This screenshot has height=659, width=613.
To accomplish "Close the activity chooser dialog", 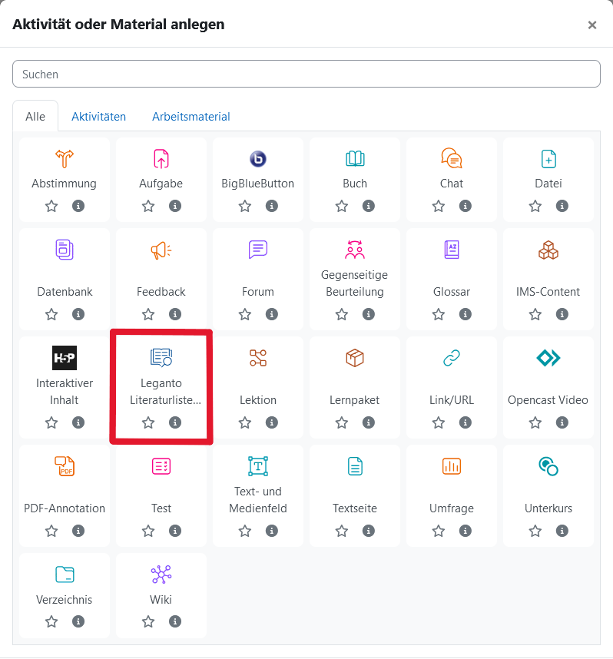I will tap(592, 25).
